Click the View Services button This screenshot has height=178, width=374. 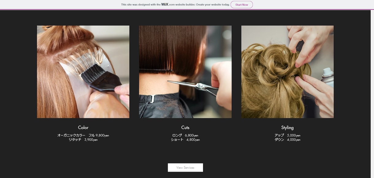click(x=185, y=168)
